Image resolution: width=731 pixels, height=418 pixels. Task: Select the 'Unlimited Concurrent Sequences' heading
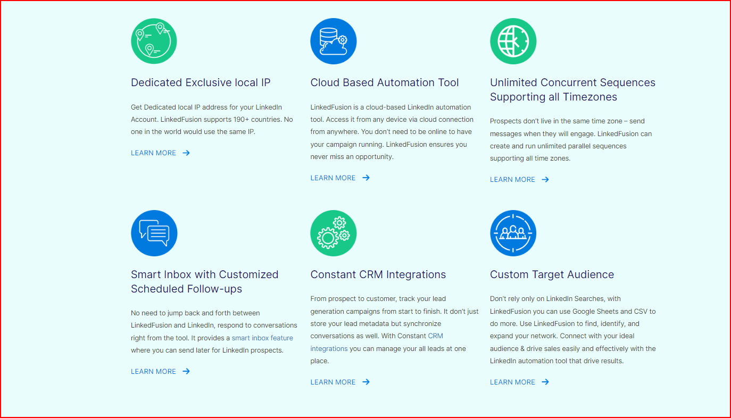tap(572, 89)
